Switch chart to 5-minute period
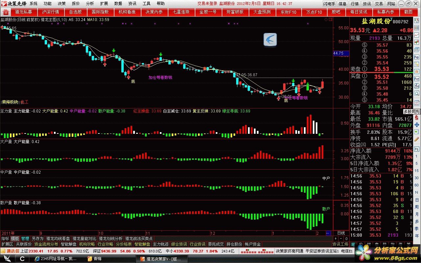The height and width of the screenshot is (263, 421). pos(417,163)
